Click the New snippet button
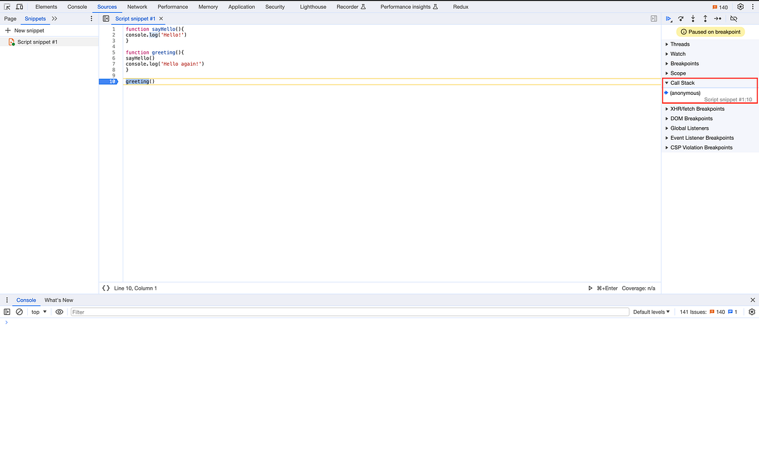Image resolution: width=759 pixels, height=475 pixels. point(26,30)
